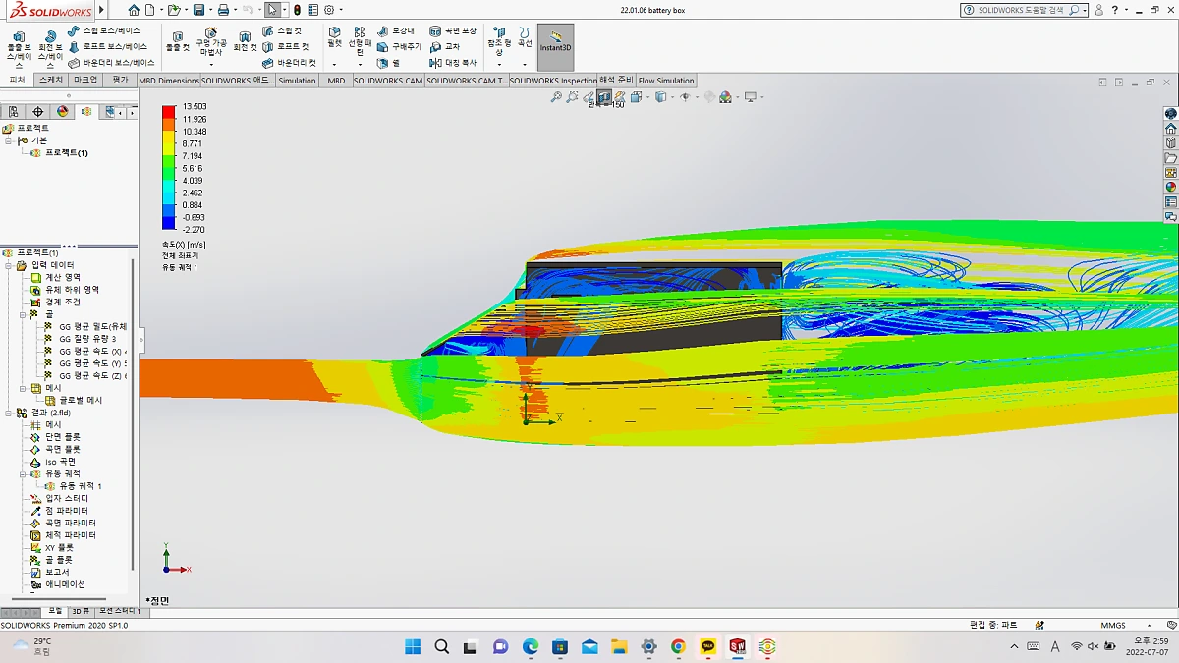Collapse the 입력 데이터 tree node
This screenshot has height=663, width=1179.
[9, 265]
